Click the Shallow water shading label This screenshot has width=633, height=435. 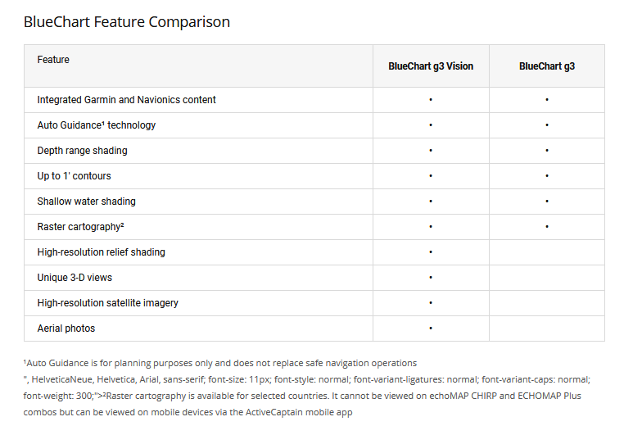[x=86, y=202]
